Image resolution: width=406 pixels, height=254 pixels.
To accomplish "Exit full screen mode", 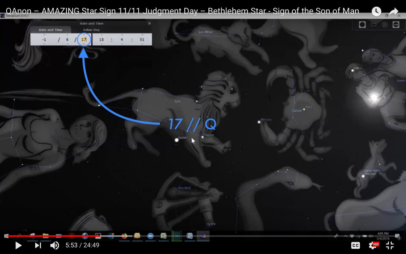I will click(390, 245).
